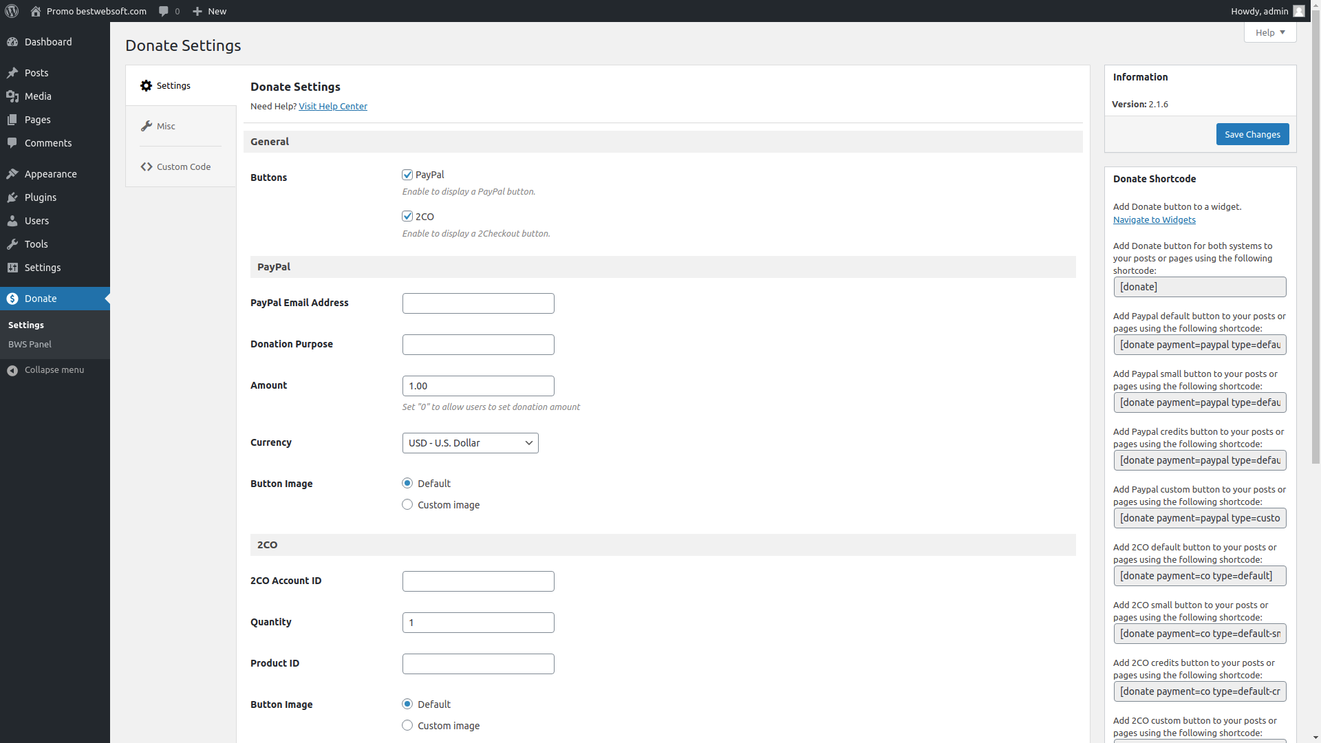Click the Donate dollar icon
This screenshot has width=1321, height=743.
(12, 299)
